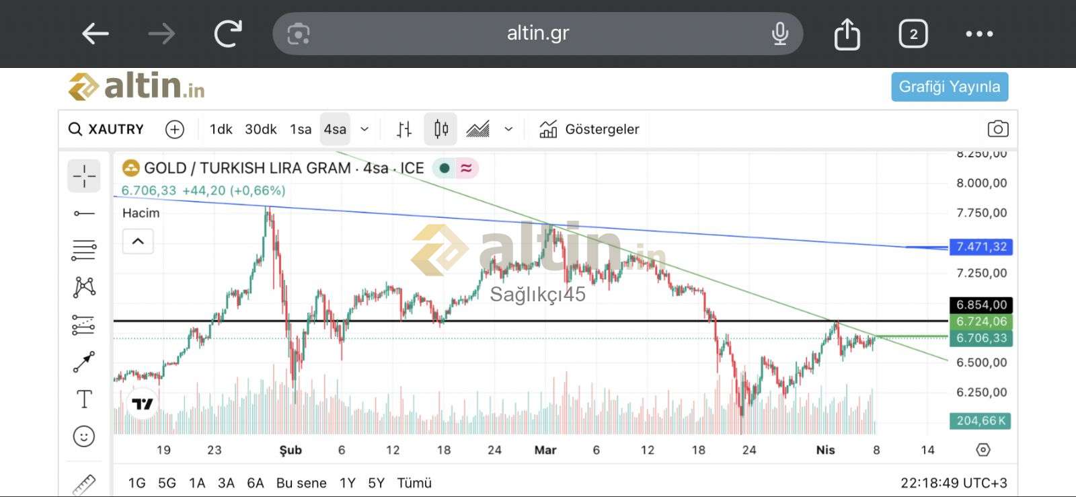Select the crosshair cursor tool
Viewport: 1076px width, 497px height.
tap(84, 176)
